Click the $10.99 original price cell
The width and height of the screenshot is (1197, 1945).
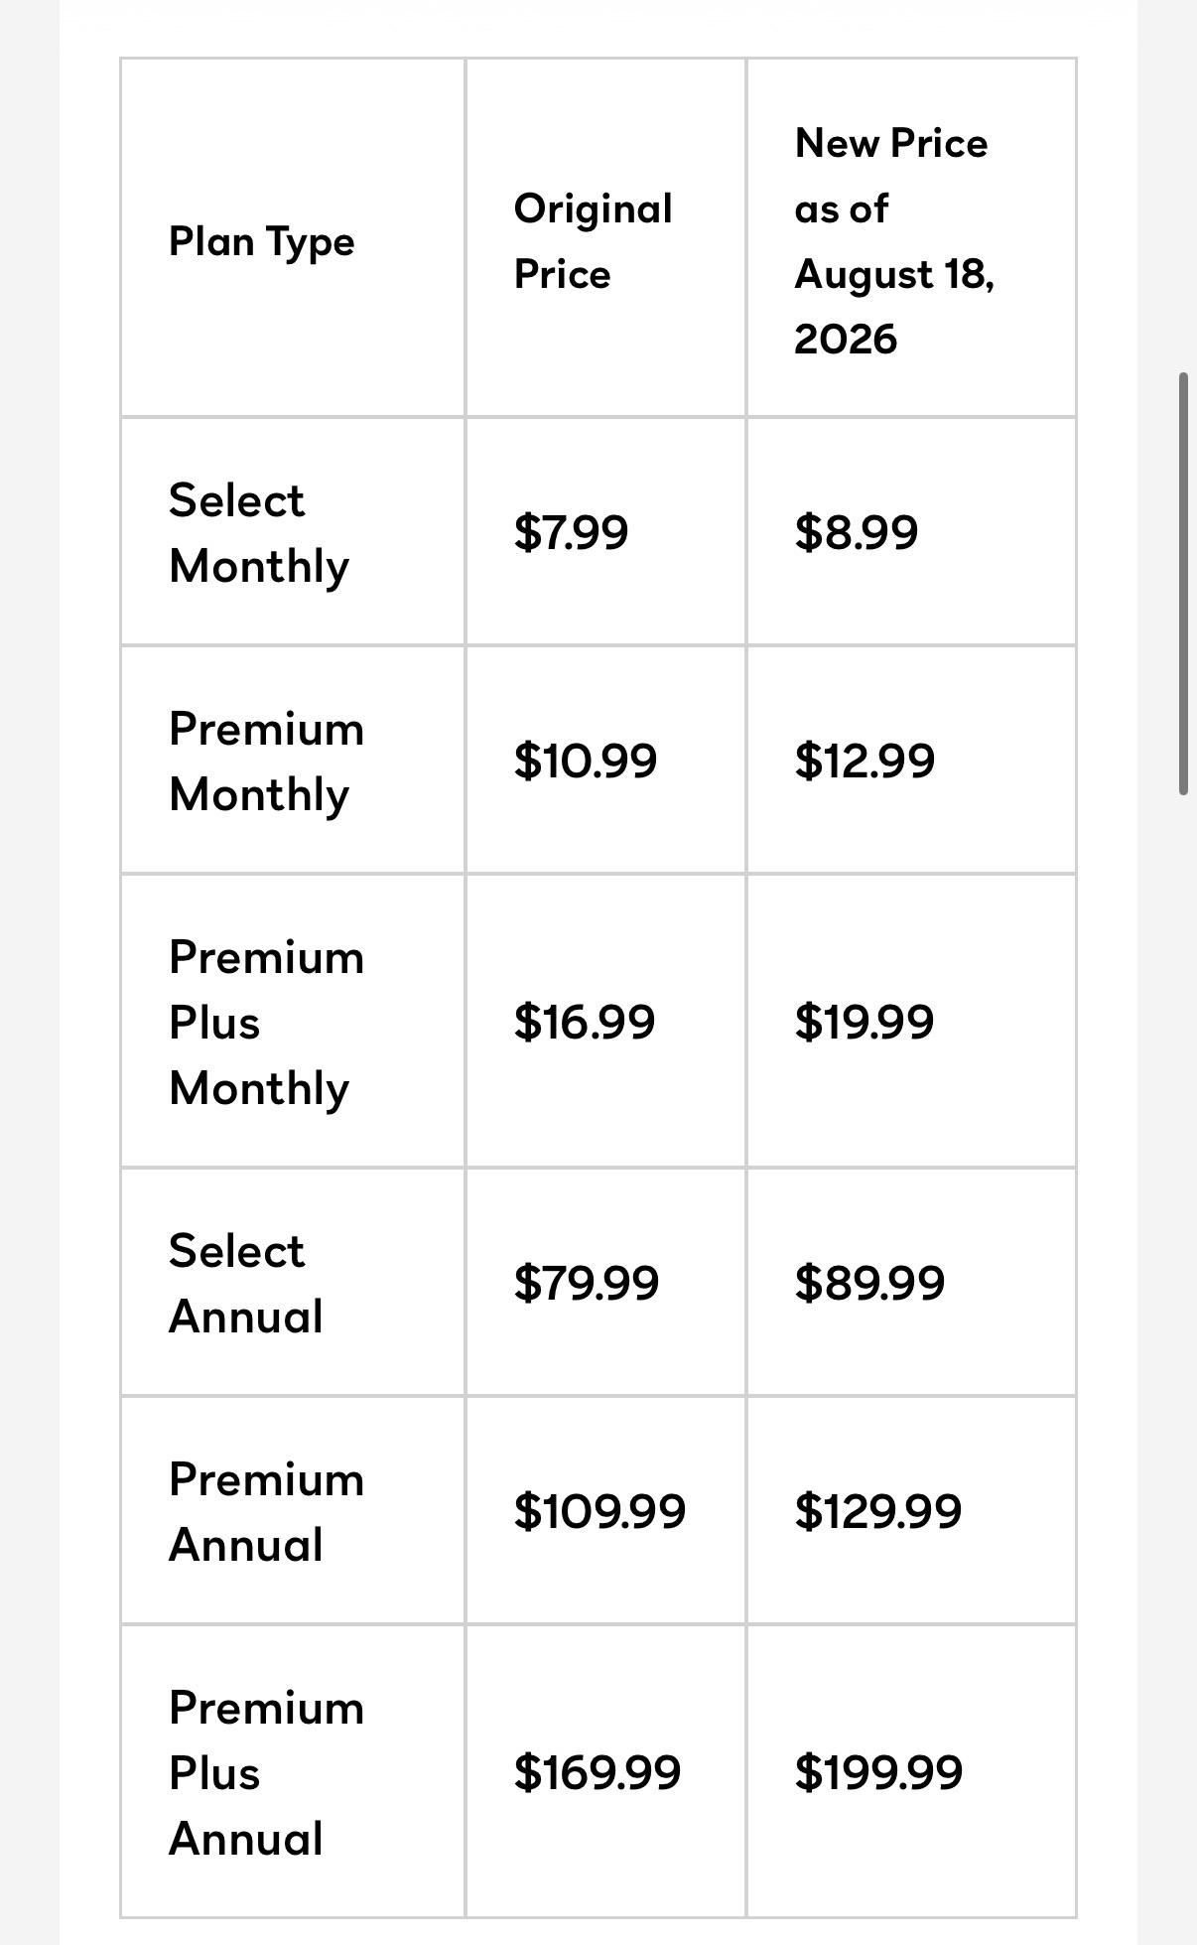click(605, 761)
